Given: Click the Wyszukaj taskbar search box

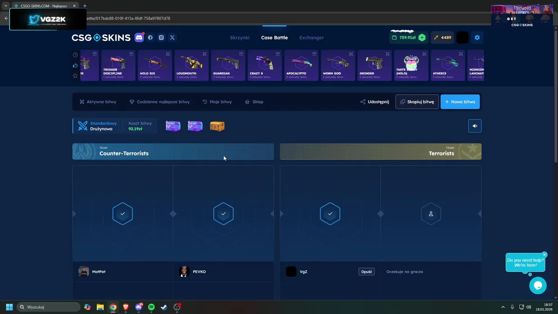Looking at the screenshot, I should [x=49, y=307].
